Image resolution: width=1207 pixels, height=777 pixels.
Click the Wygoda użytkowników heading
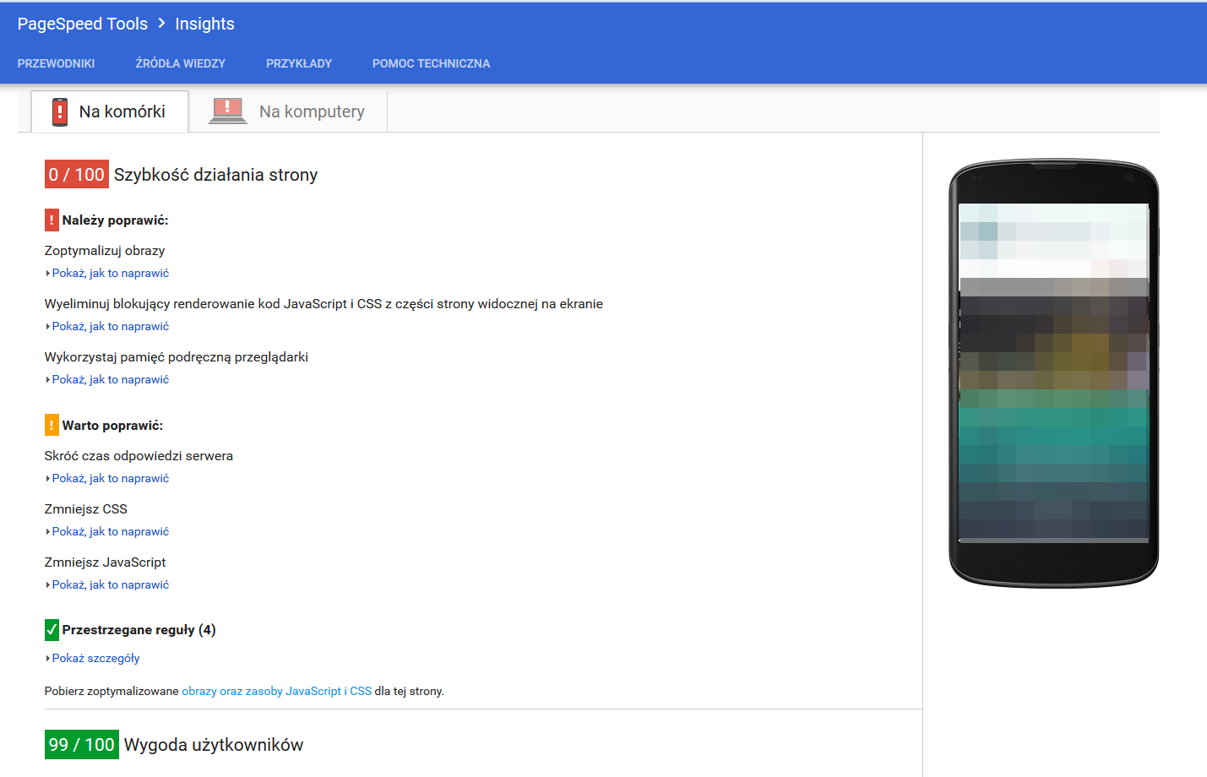click(x=214, y=745)
